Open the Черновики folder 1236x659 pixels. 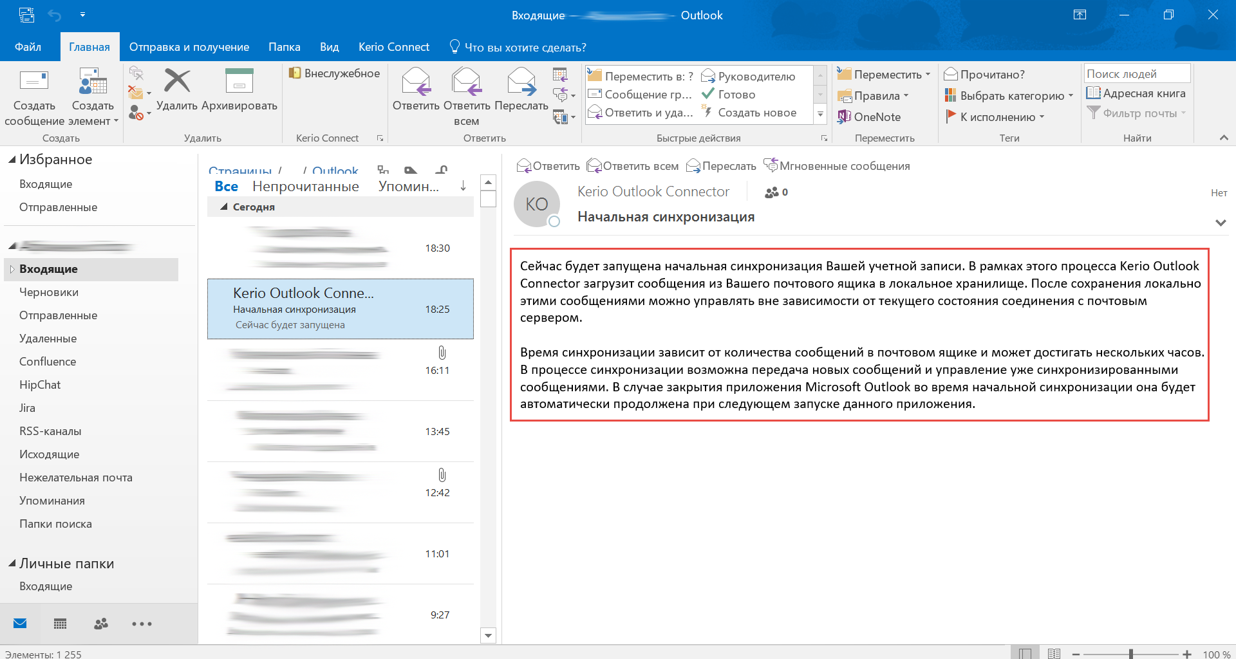point(49,292)
